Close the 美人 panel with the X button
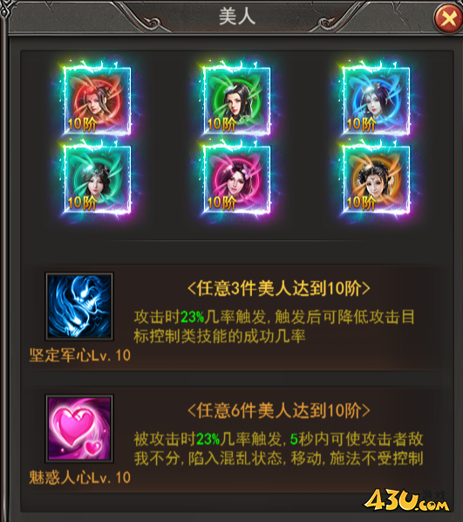This screenshot has width=463, height=522. [448, 18]
